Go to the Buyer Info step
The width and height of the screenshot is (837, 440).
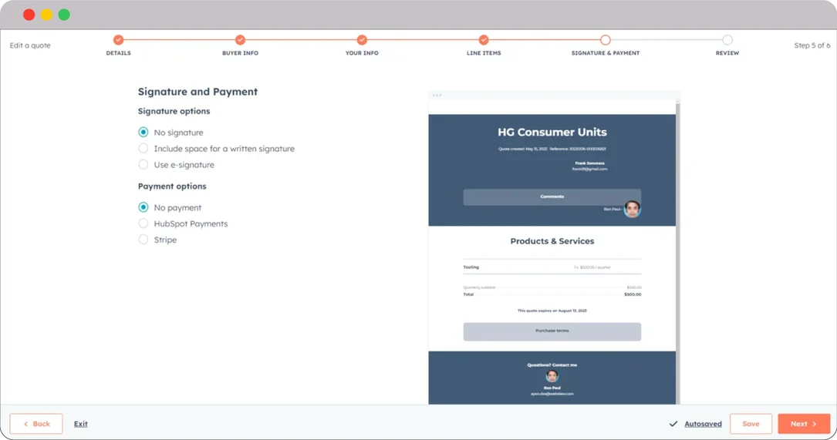(240, 40)
